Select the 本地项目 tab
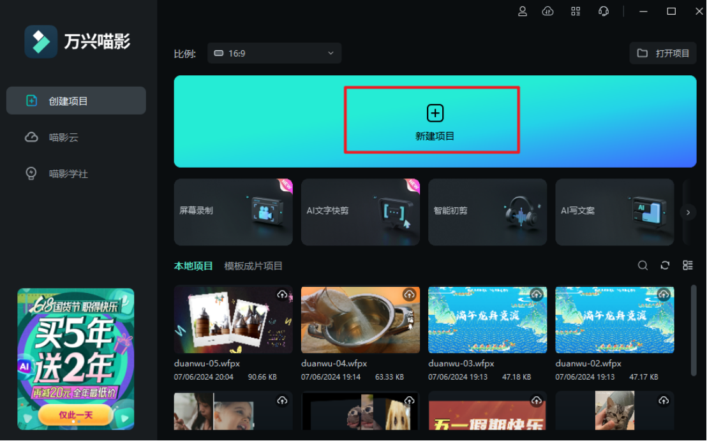Viewport: 707px width, 441px height. coord(193,266)
